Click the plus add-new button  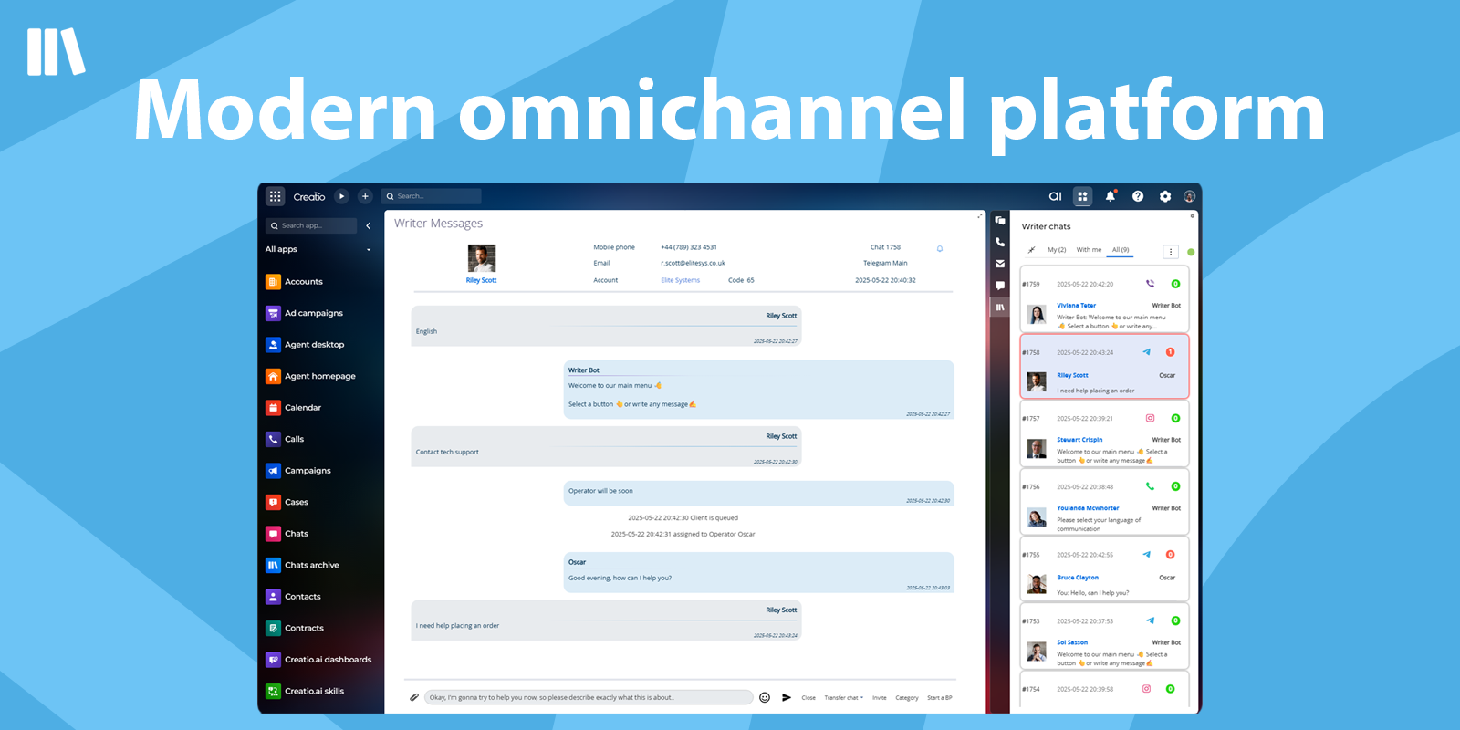(x=365, y=196)
